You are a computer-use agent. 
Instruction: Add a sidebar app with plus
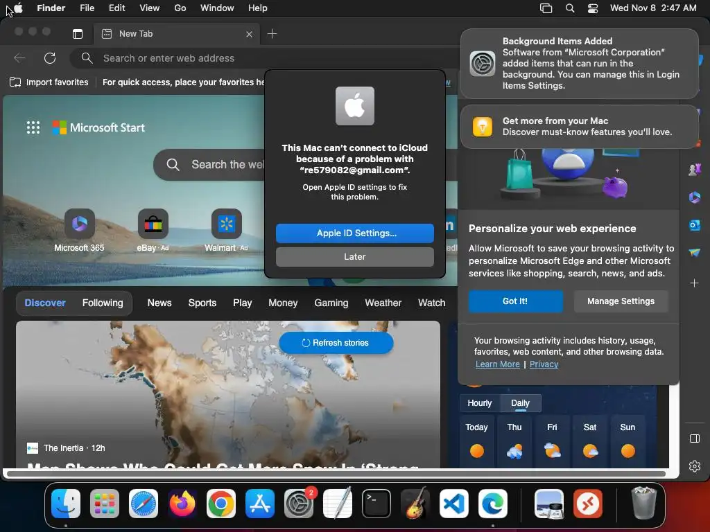(695, 283)
